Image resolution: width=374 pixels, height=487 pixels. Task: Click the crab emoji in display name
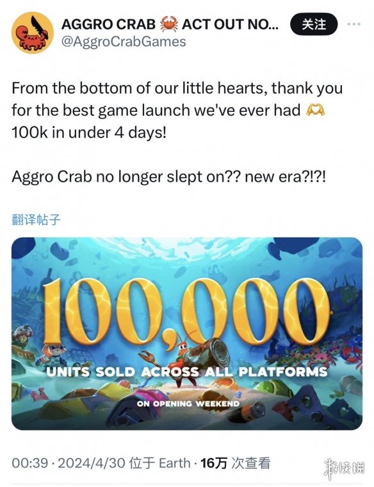pyautogui.click(x=169, y=24)
